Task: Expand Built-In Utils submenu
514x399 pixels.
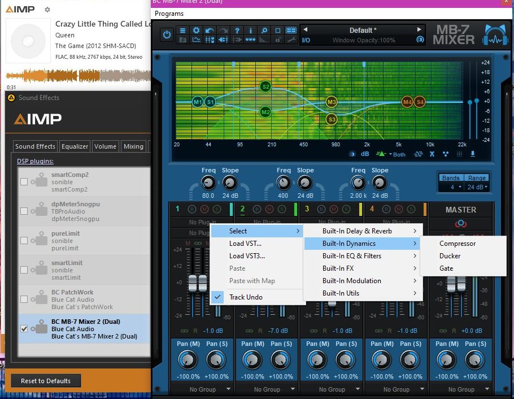Action: click(x=363, y=293)
